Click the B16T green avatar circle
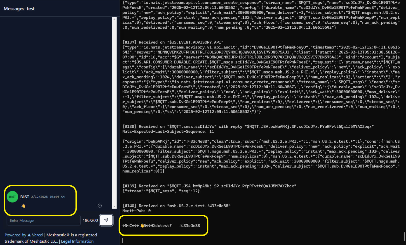 (x=12, y=197)
